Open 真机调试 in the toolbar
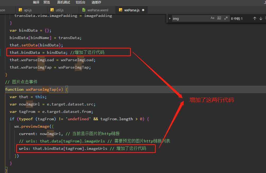The image size is (266, 173). [x=64, y=2]
